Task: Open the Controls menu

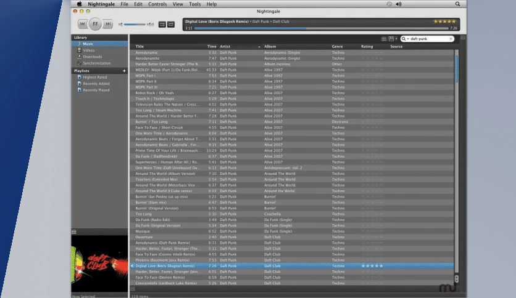Action: click(157, 4)
